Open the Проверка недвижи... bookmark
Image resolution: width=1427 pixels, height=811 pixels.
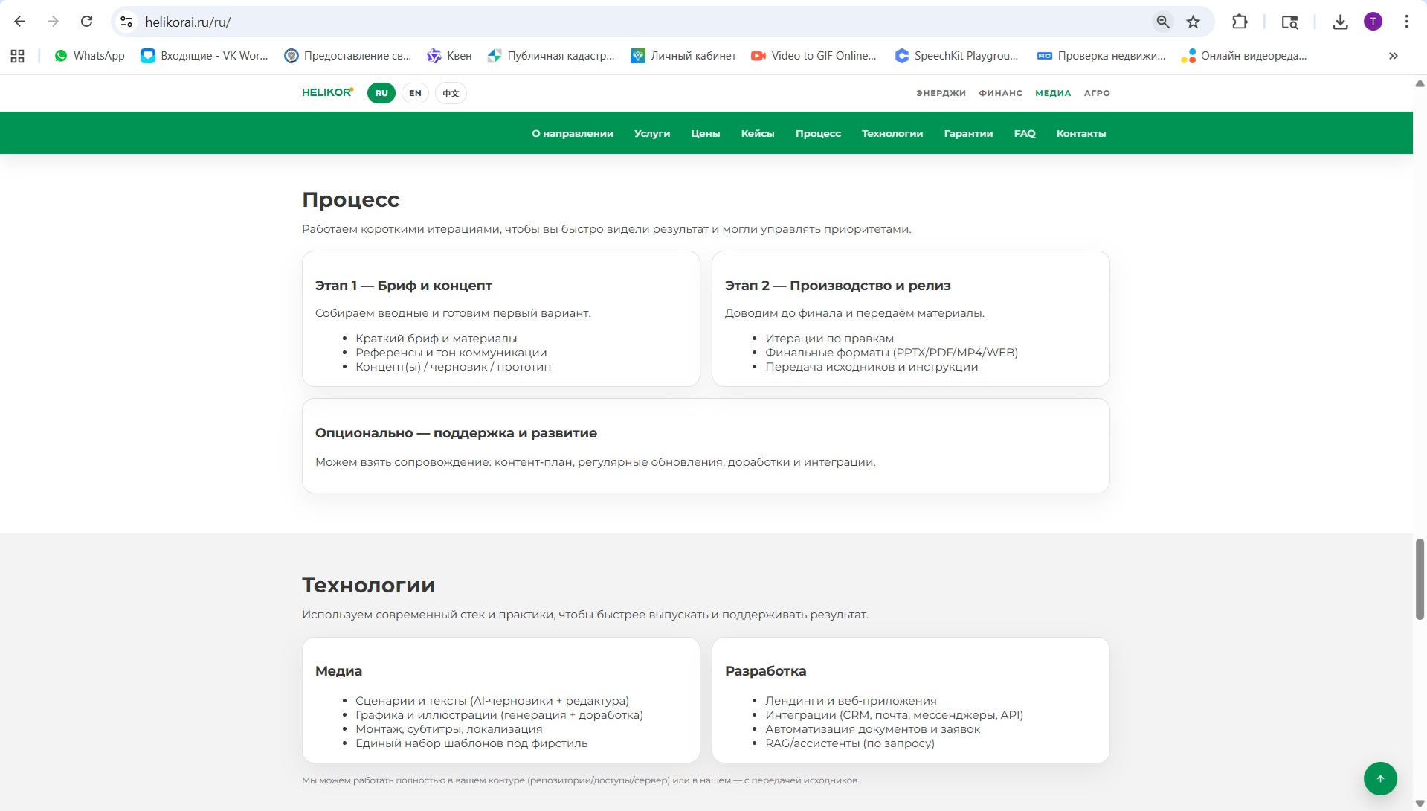(x=1101, y=56)
